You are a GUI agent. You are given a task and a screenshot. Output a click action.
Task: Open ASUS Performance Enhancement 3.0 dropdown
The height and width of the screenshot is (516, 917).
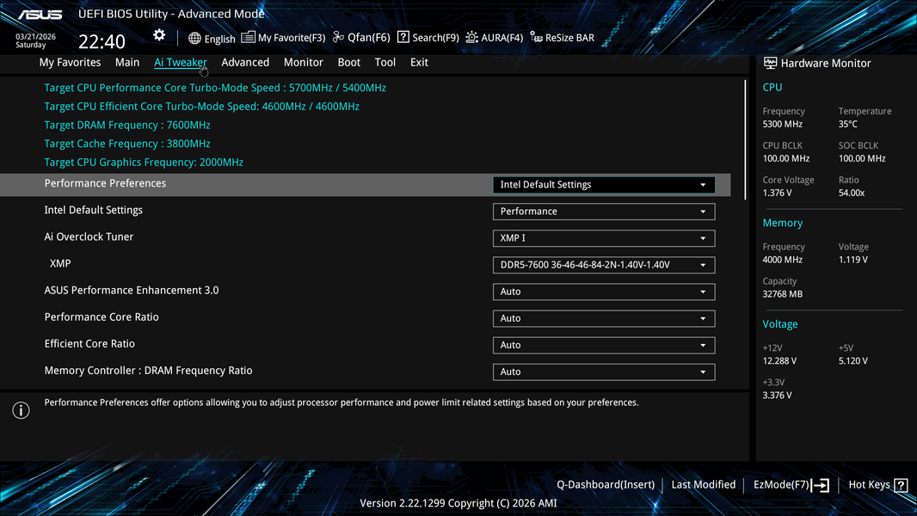(604, 292)
